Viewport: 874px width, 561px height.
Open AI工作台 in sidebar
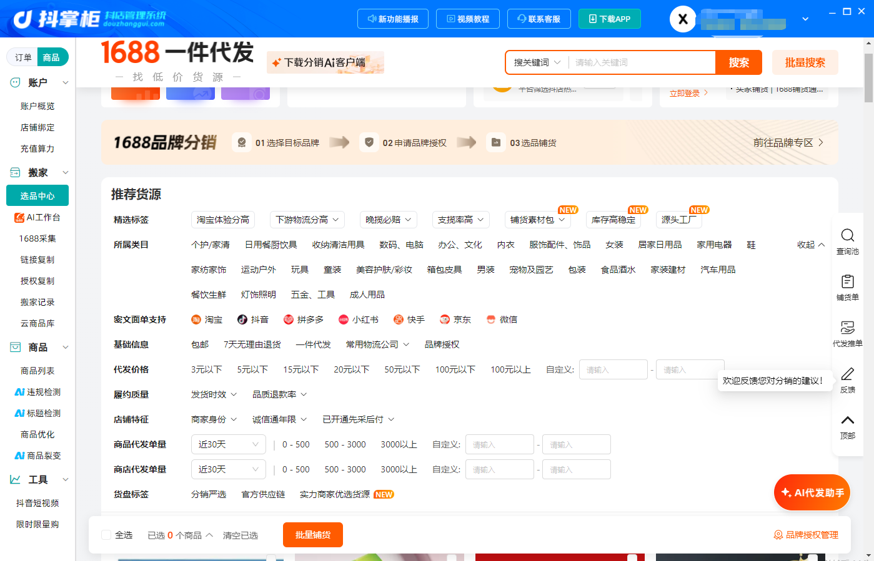click(x=37, y=217)
